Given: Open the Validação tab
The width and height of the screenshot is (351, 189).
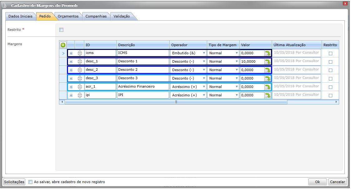Looking at the screenshot, I should [122, 16].
